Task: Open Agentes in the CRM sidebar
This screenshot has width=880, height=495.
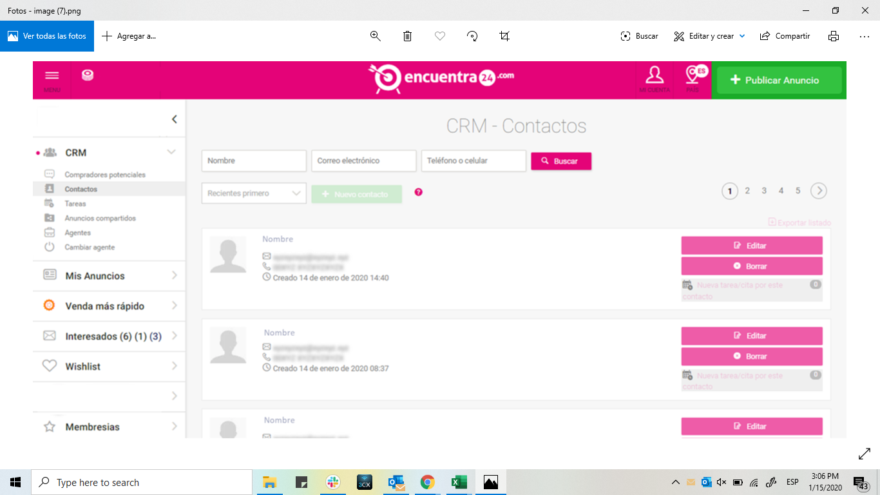Action: click(78, 233)
